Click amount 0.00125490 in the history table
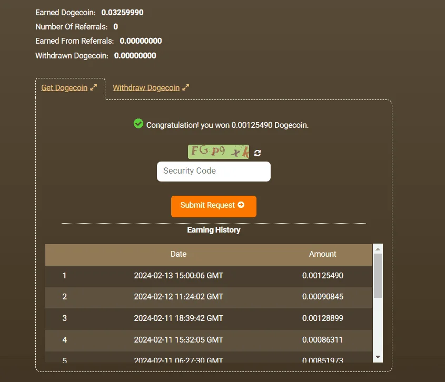 coord(323,275)
